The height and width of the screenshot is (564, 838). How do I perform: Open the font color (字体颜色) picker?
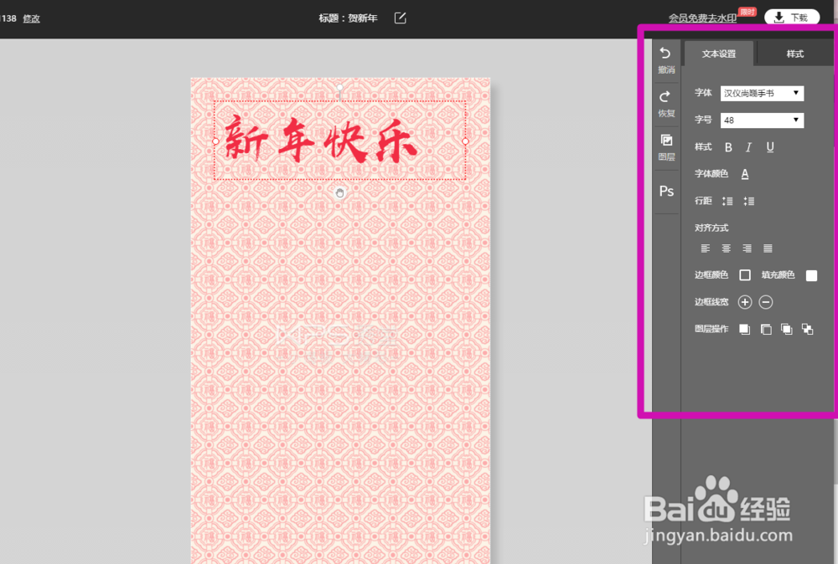[x=745, y=174]
